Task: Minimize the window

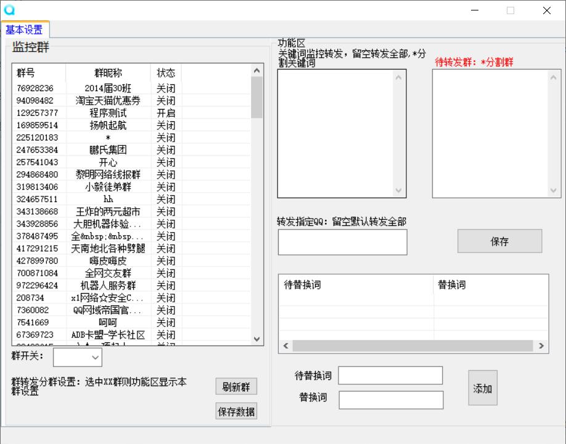Action: [475, 10]
